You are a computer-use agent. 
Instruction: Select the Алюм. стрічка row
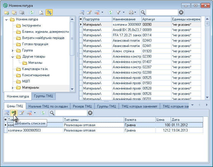140,51
